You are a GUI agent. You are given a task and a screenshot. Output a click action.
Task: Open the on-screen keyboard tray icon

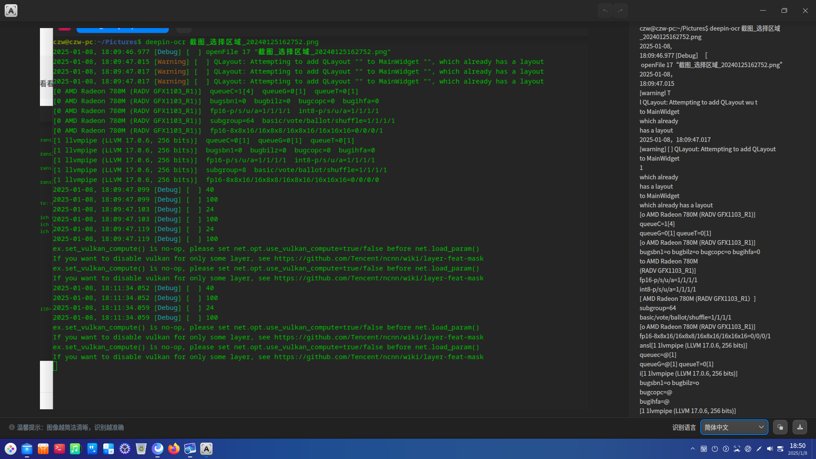pos(704,449)
